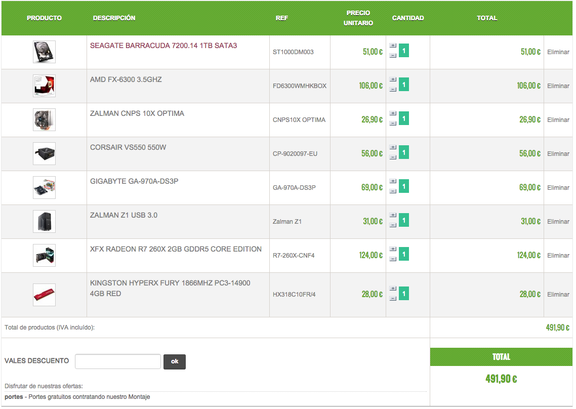Increase quantity of Zalman CNPS 10X Optima
This screenshot has width=576, height=409.
click(393, 113)
